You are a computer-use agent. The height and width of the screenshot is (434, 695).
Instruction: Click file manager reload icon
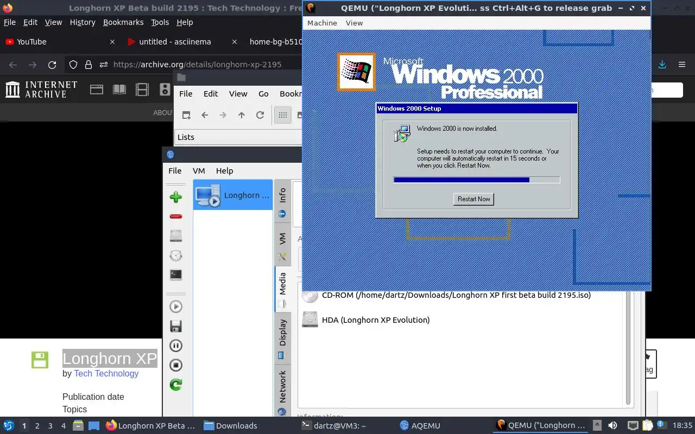coord(260,115)
